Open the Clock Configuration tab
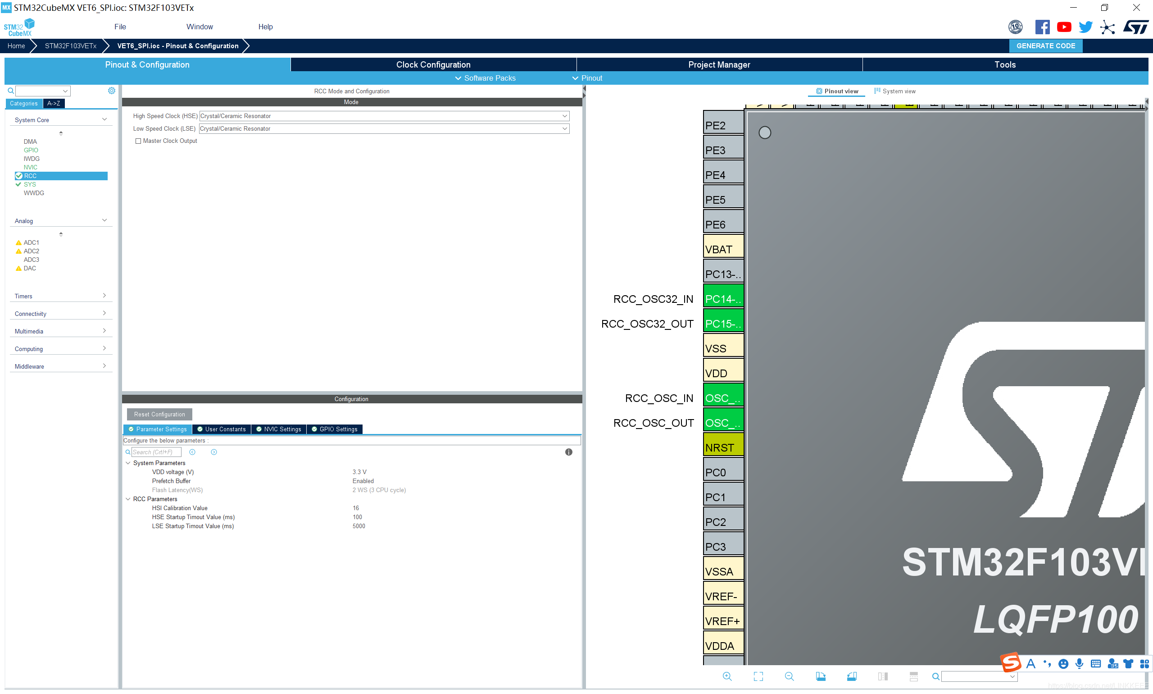Viewport: 1153px width, 694px height. 433,64
